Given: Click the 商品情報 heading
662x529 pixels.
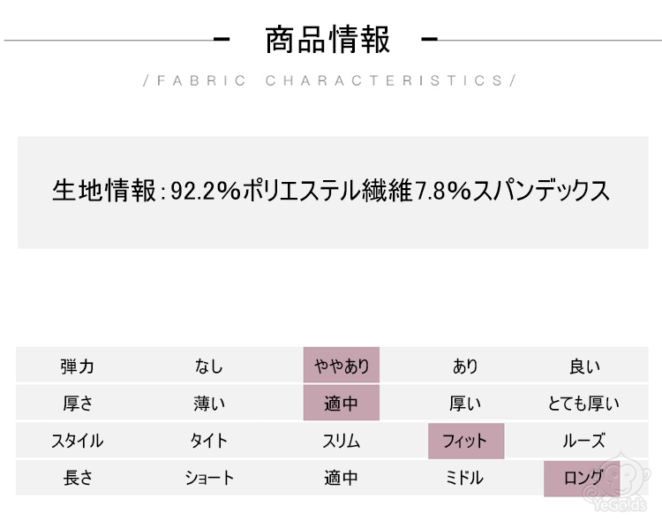Looking at the screenshot, I should (x=327, y=41).
